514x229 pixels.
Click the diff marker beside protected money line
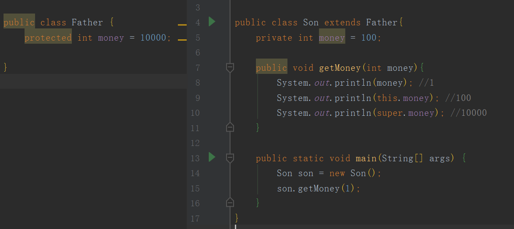[x=182, y=40]
